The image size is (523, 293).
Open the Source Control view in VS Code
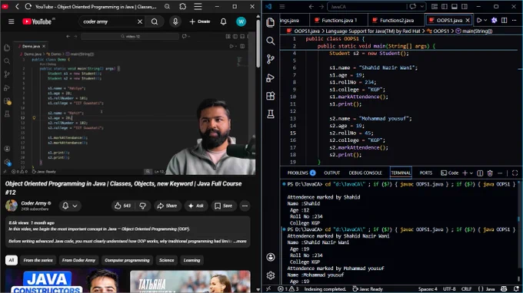pos(271,59)
